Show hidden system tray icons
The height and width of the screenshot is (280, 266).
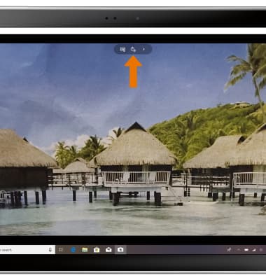pos(239,250)
